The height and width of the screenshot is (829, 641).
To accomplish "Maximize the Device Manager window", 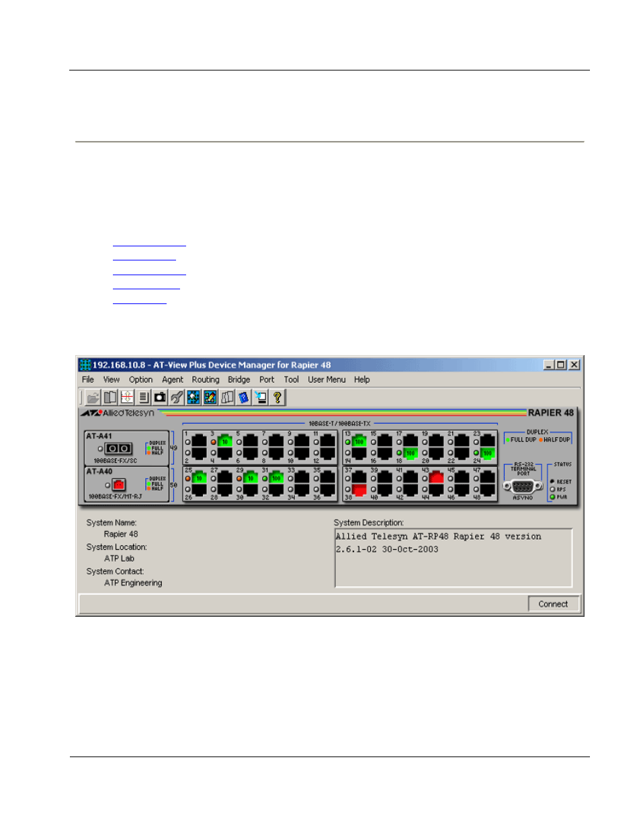I will 561,364.
